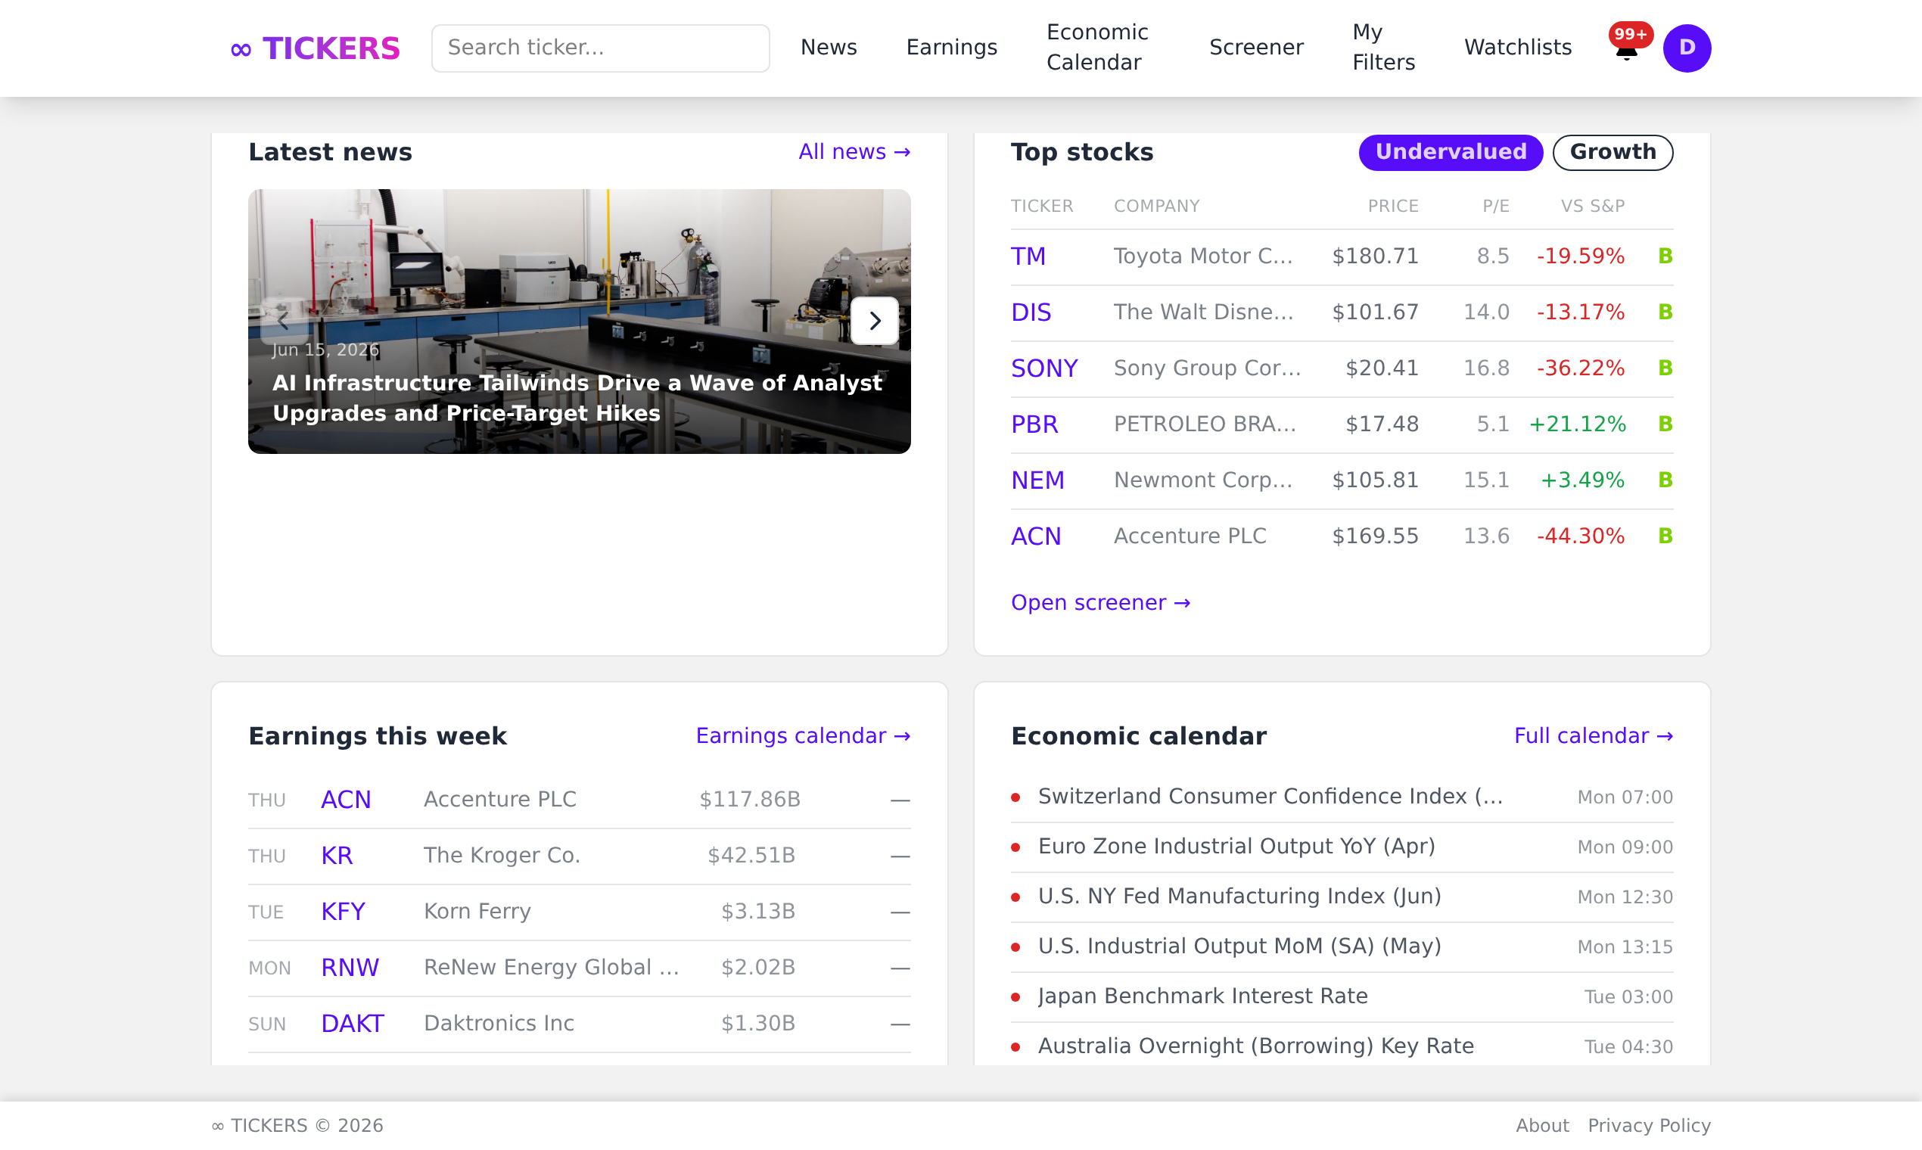Open the Screener menu item
The image size is (1922, 1150).
pos(1255,48)
